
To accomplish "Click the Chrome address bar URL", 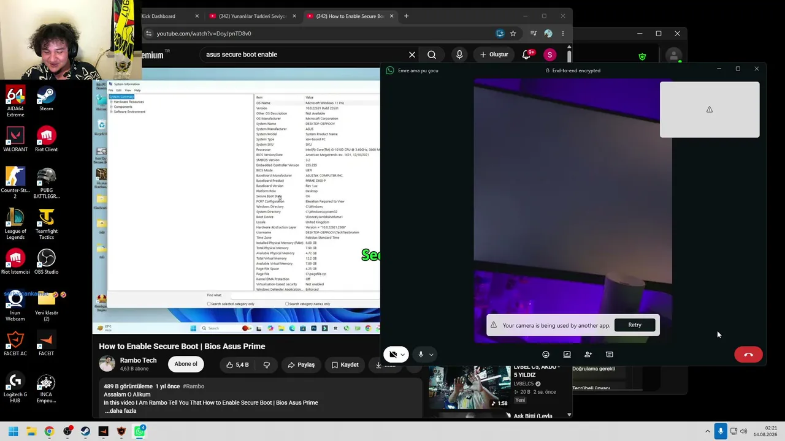I will 204,34.
